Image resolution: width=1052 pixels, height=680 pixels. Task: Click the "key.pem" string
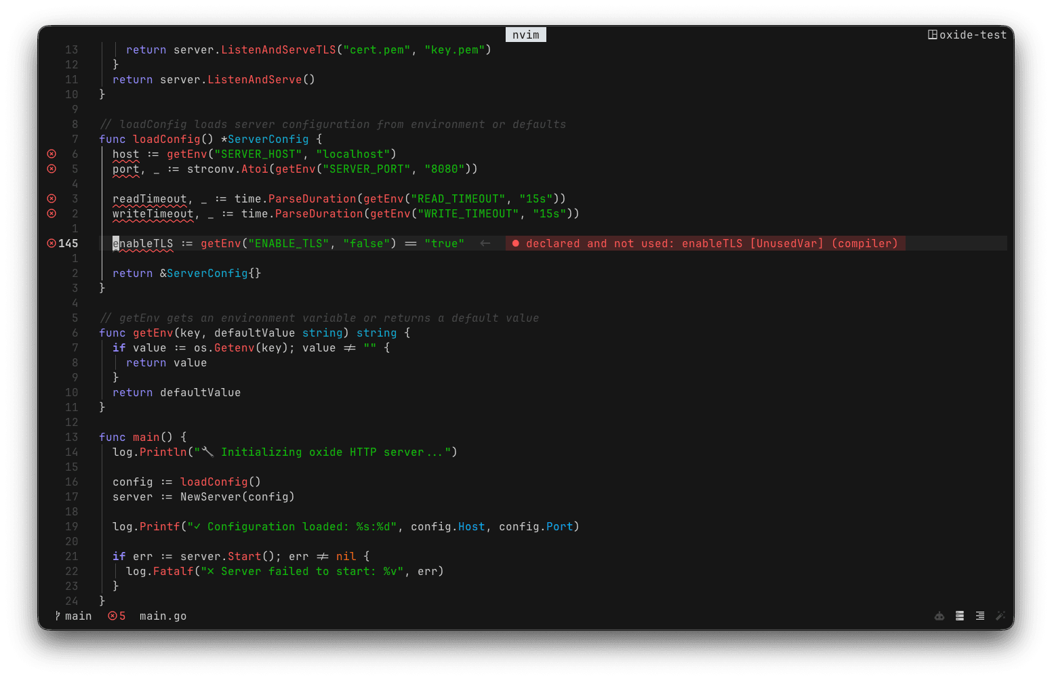pyautogui.click(x=455, y=49)
